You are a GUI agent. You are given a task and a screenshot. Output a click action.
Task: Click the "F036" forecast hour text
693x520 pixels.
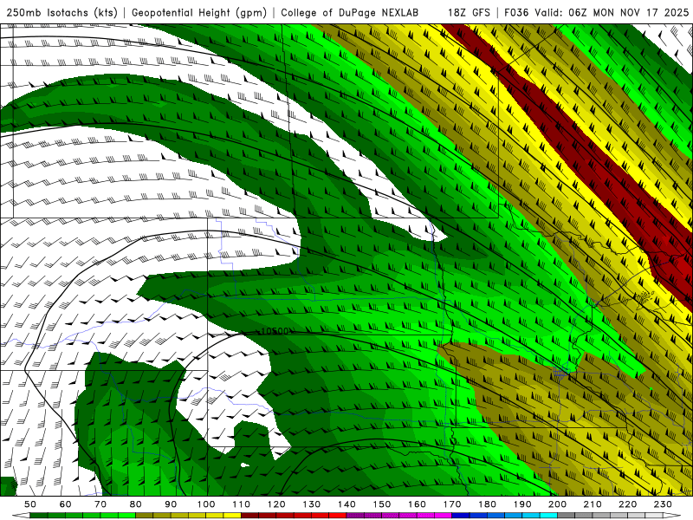516,12
